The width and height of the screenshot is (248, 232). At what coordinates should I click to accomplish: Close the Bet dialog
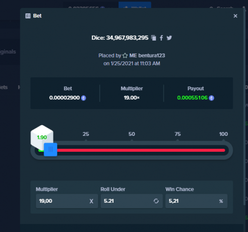click(x=235, y=16)
